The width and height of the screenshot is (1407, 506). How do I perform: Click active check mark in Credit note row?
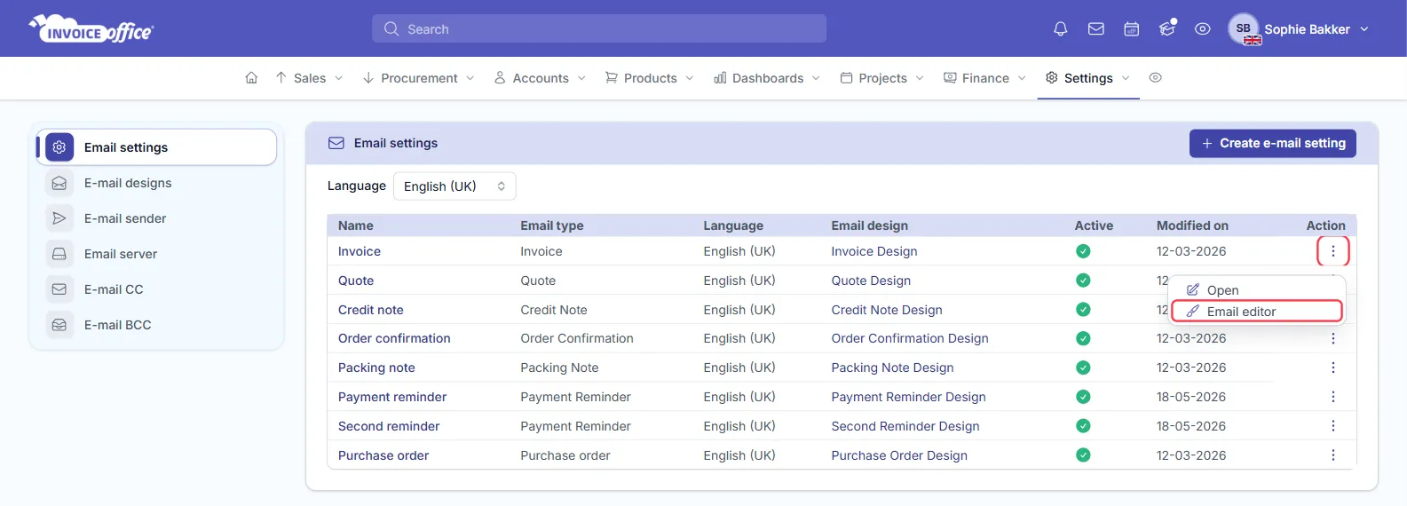click(x=1083, y=310)
